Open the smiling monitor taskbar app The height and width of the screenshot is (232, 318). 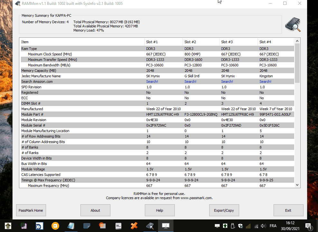[x=165, y=226]
